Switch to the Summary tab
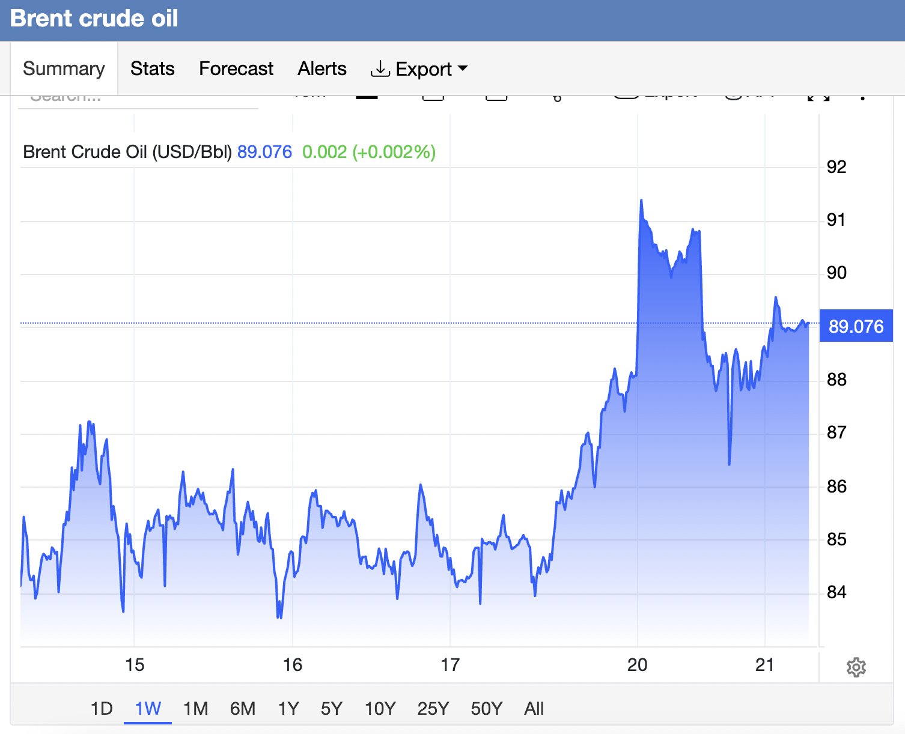Viewport: 905px width, 734px height. (64, 68)
